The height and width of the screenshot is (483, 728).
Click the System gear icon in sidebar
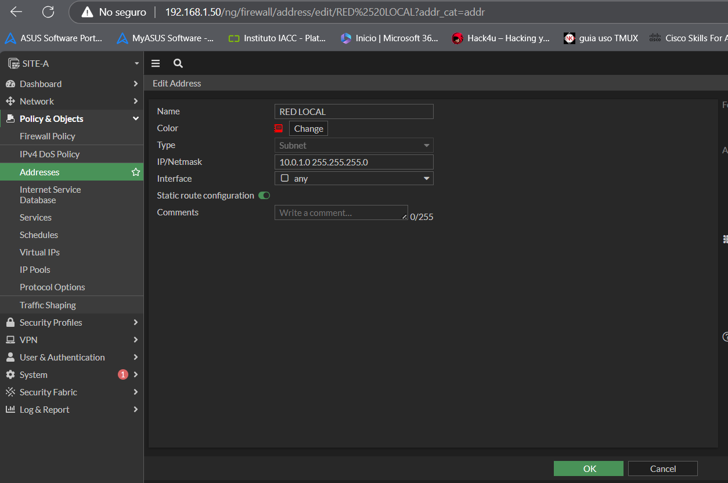click(x=10, y=375)
